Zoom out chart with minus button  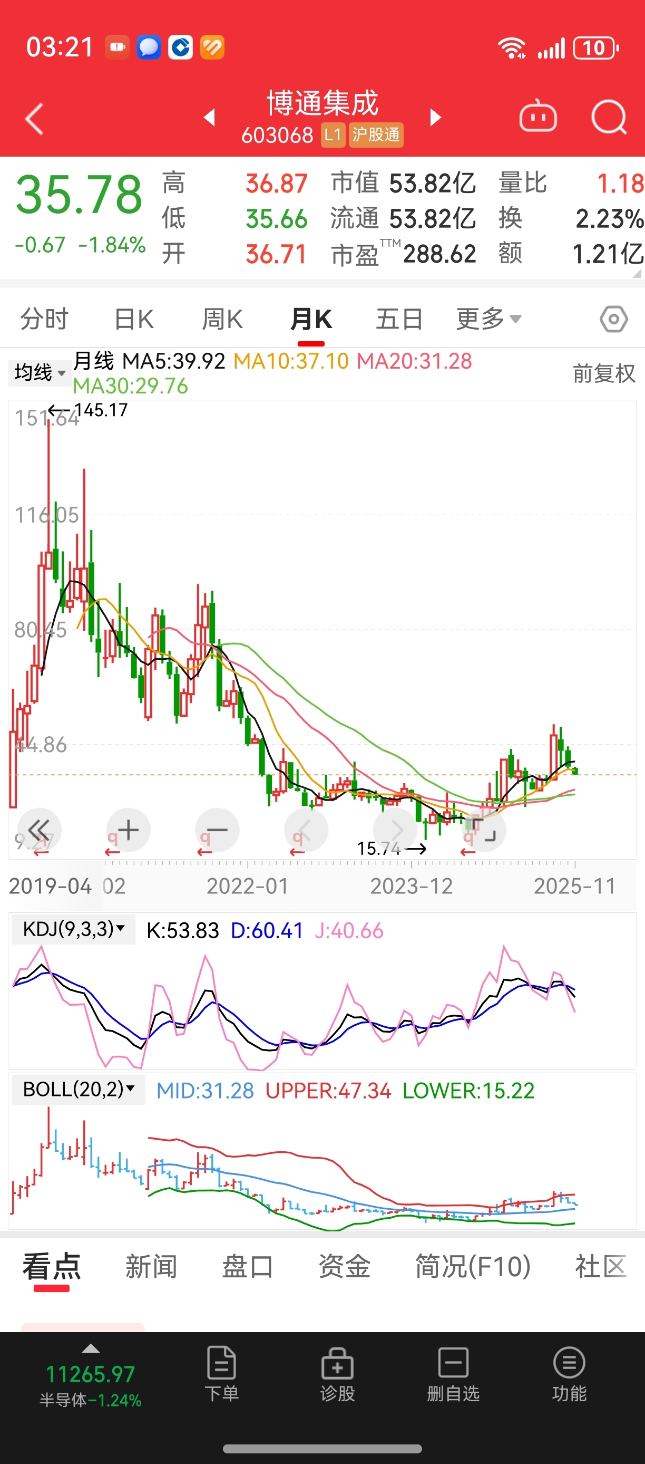point(217,830)
